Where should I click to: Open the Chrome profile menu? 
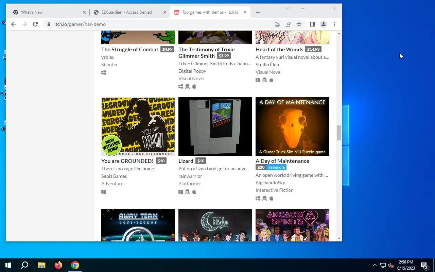324,24
